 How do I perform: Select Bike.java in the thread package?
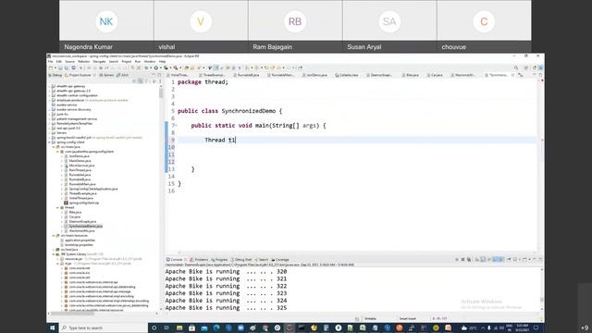(75, 212)
